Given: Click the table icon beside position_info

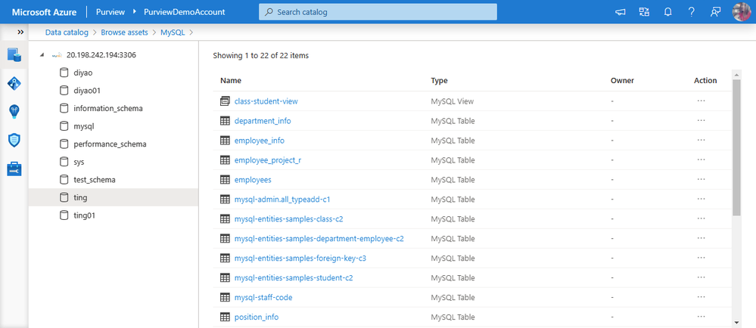Looking at the screenshot, I should (x=225, y=317).
